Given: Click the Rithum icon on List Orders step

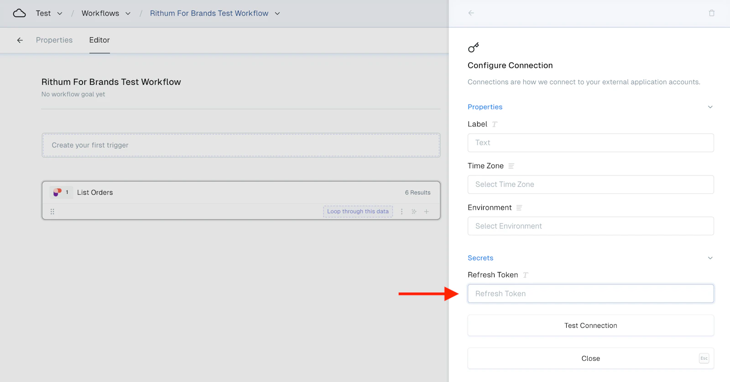Looking at the screenshot, I should 57,192.
